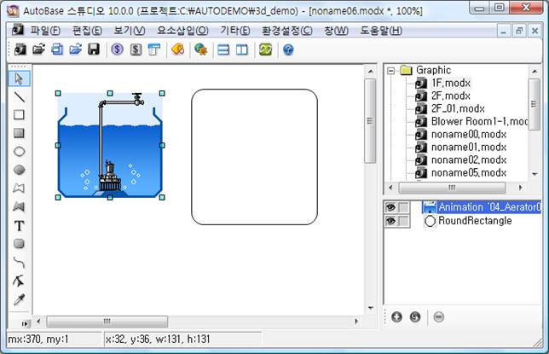Click the first toolbar new module icon
This screenshot has width=549, height=354.
point(20,49)
